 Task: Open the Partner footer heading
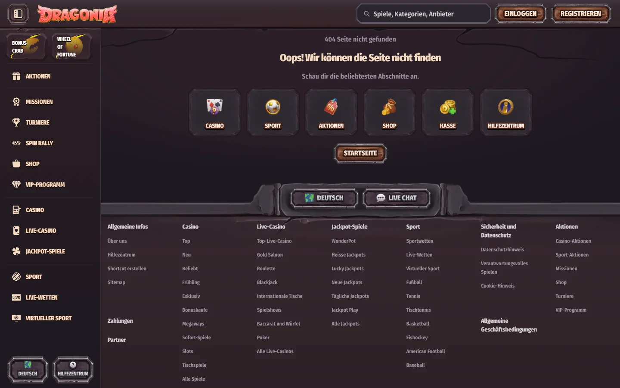point(117,340)
